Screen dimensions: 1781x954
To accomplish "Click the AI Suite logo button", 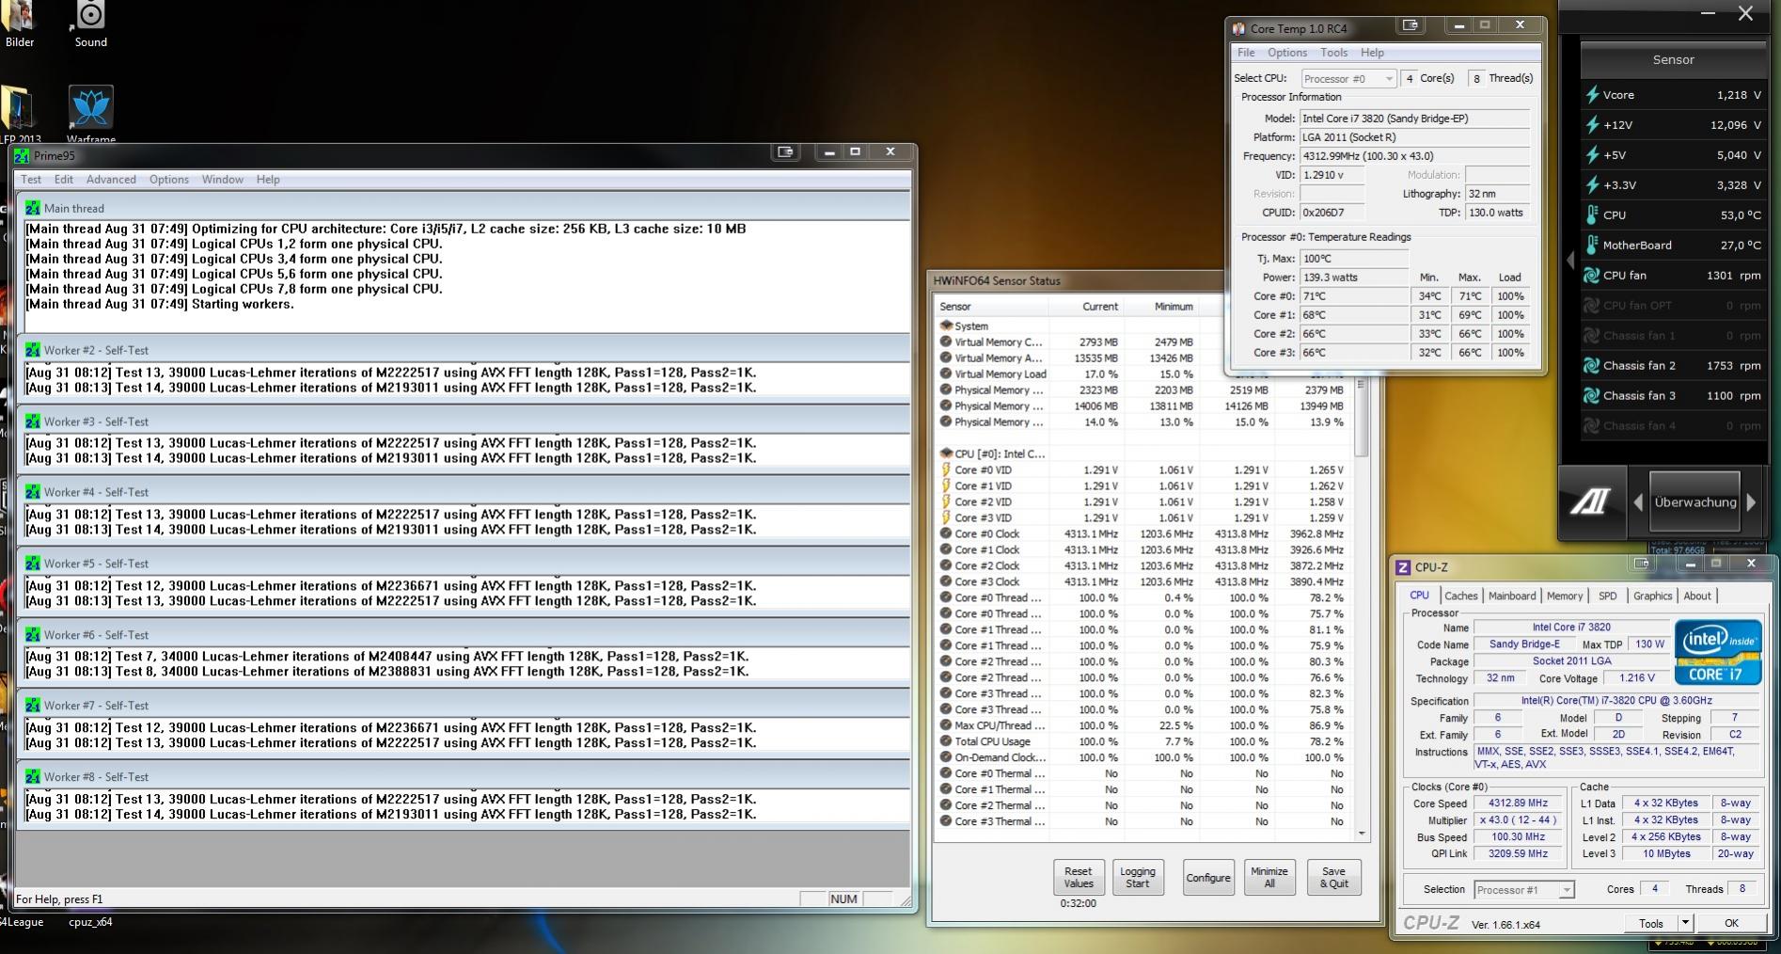I will [1590, 502].
